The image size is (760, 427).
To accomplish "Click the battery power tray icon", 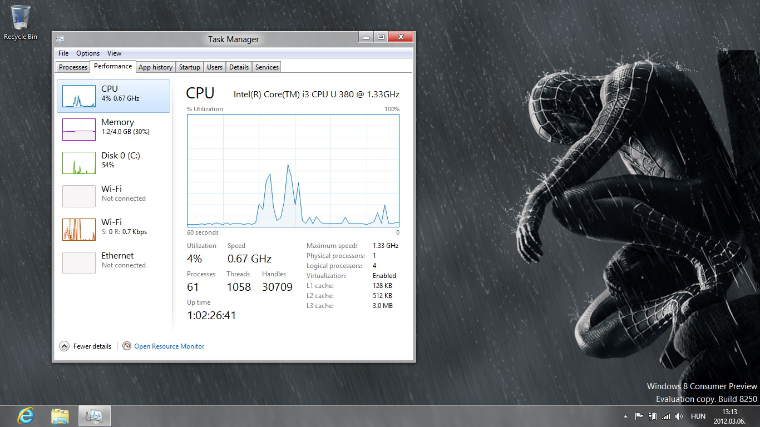I will (x=653, y=416).
